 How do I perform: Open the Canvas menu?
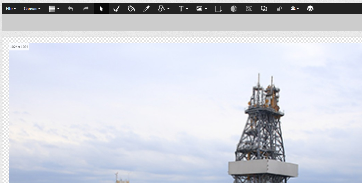(32, 9)
